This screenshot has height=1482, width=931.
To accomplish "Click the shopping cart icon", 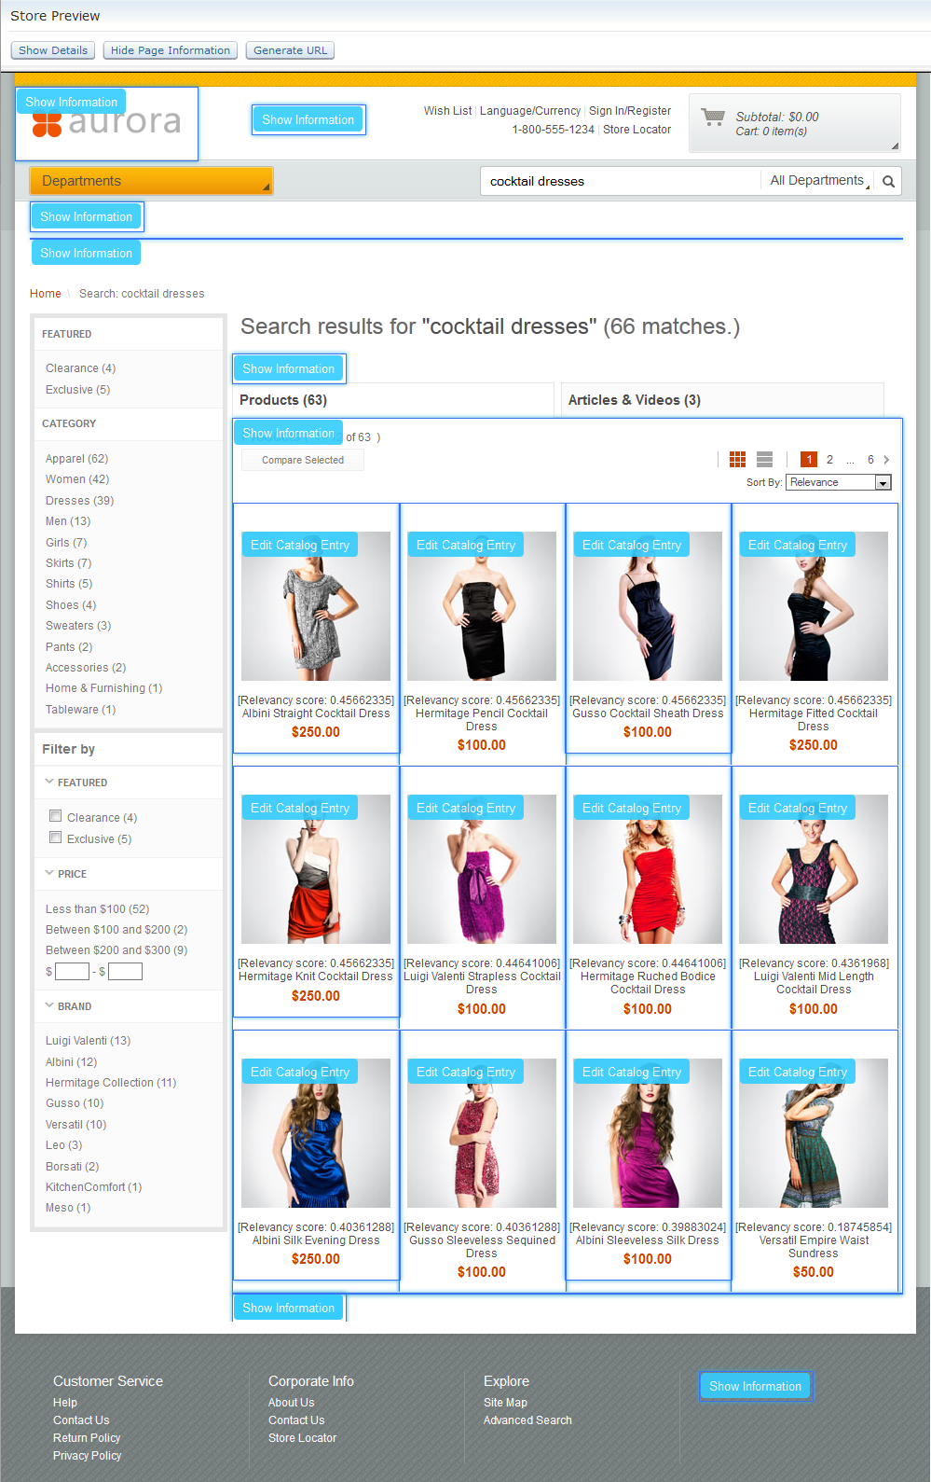I will [x=713, y=118].
